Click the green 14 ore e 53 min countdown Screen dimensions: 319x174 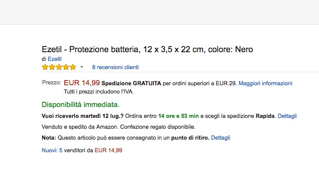point(178,116)
